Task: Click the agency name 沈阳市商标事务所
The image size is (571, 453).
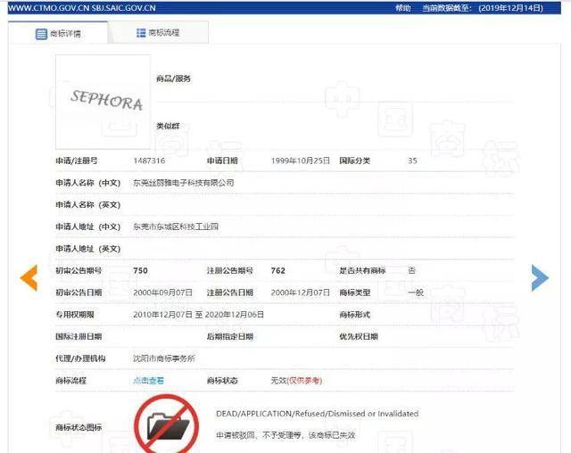Action: click(164, 358)
